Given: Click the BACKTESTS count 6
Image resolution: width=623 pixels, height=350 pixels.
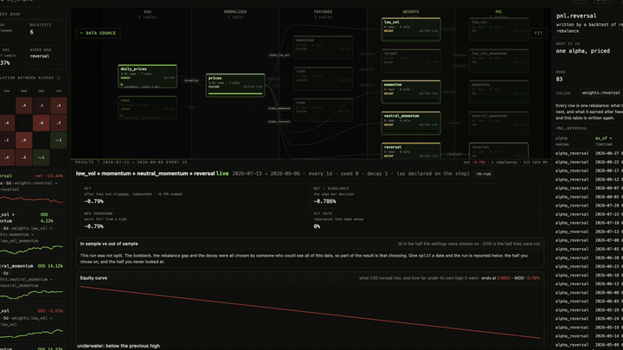Looking at the screenshot, I should (x=32, y=32).
